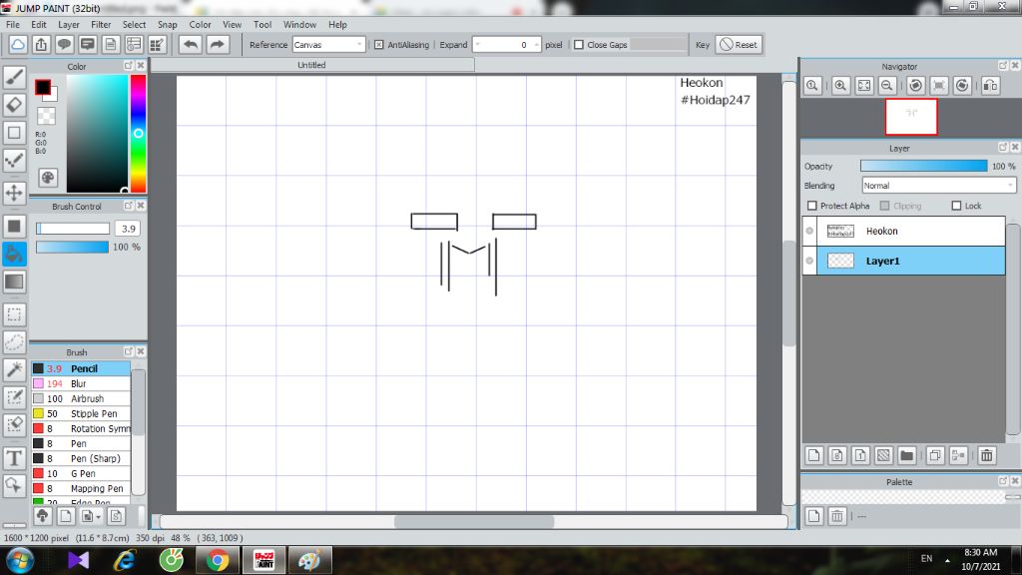Click Zoom Out in Navigator
The image size is (1022, 575).
[887, 86]
